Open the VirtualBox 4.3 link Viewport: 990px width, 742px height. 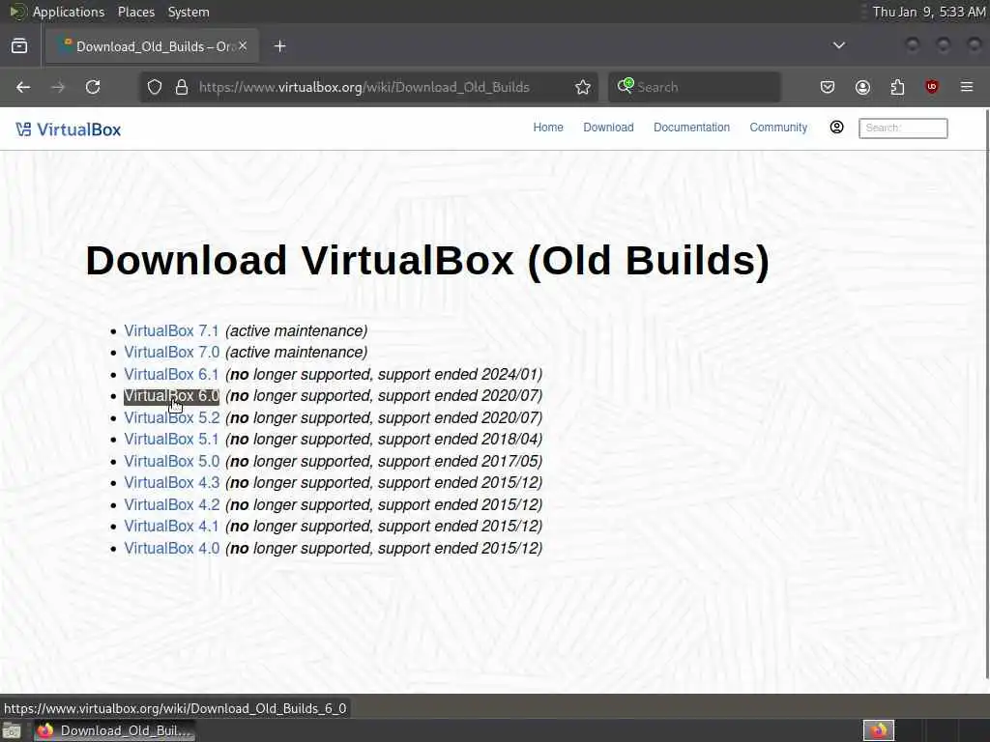click(171, 483)
